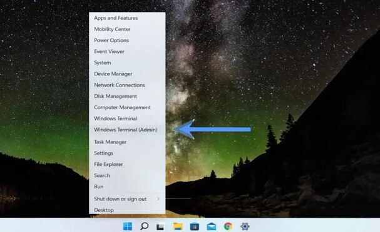Launch Windows Terminal (Admin)
380x232 pixels.
click(127, 130)
